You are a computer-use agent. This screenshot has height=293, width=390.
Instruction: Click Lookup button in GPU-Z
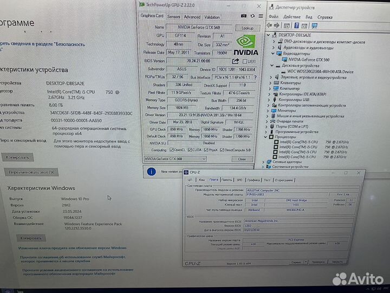click(248, 28)
